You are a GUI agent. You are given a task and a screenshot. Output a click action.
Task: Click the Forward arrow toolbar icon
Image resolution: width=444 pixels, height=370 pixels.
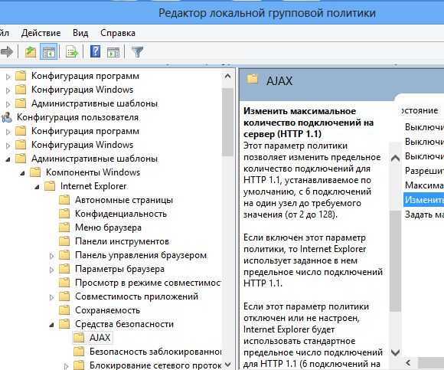coord(7,52)
